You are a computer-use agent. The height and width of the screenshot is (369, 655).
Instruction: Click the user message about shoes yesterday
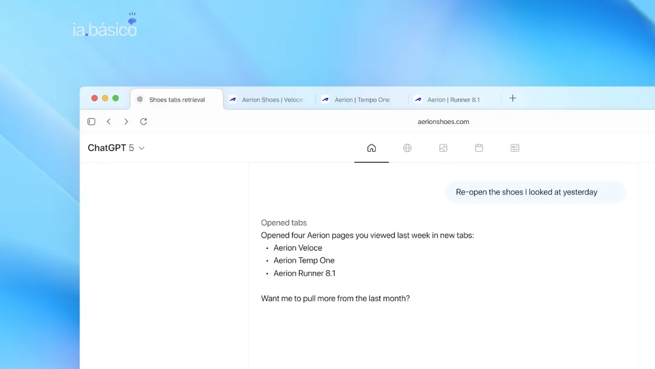pos(535,192)
